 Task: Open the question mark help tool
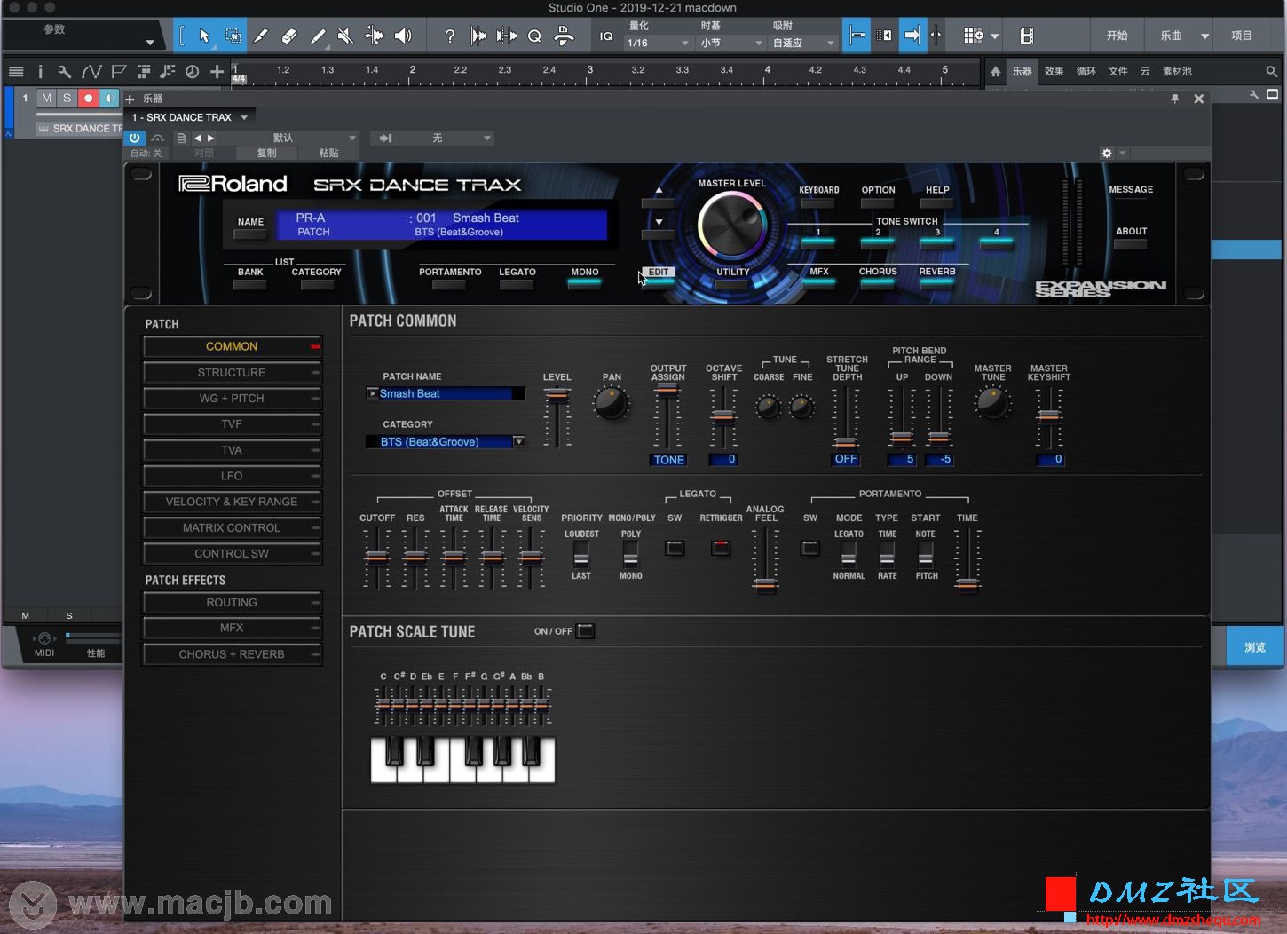click(x=450, y=36)
